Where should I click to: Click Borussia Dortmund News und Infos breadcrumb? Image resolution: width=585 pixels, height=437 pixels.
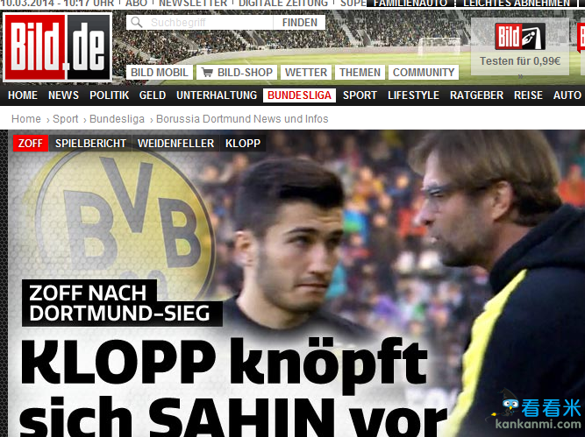(242, 119)
